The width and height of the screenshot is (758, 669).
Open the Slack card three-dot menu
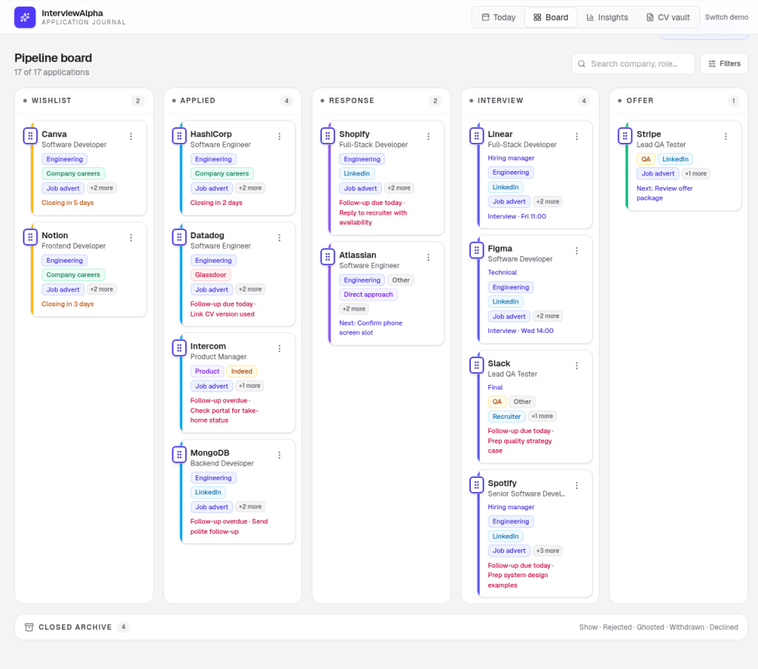click(577, 366)
